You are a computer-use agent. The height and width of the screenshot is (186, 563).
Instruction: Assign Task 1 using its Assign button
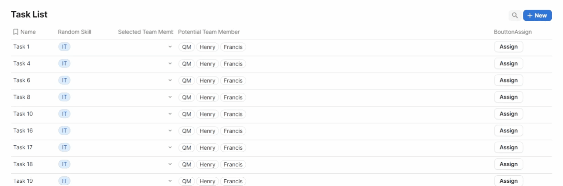coord(509,47)
